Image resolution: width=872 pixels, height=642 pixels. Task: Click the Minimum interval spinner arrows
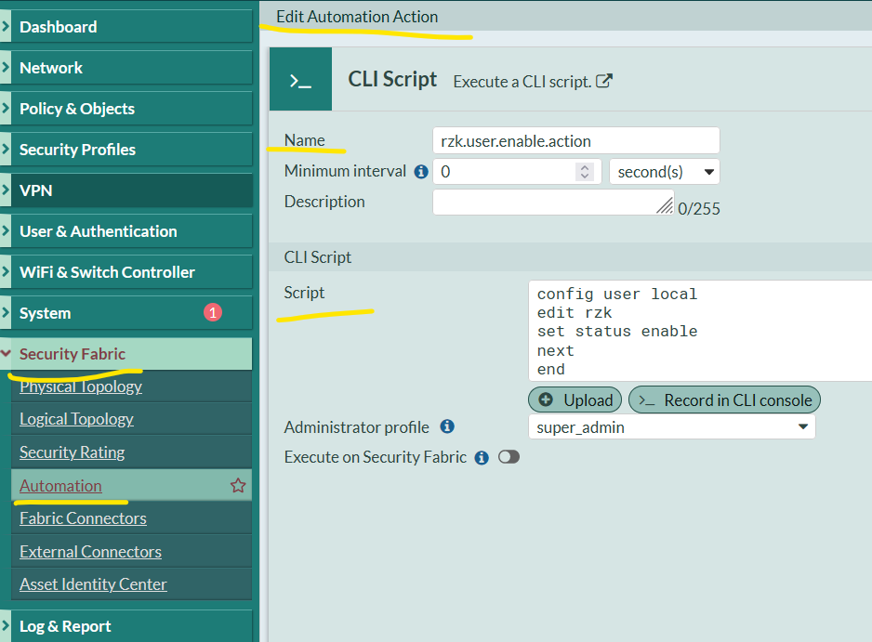point(585,172)
